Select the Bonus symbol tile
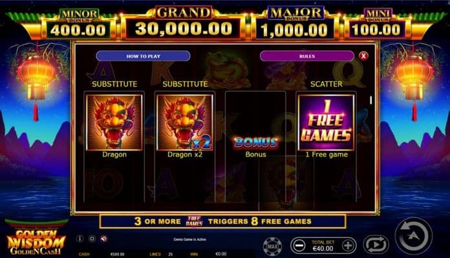Viewport: 450px width, 258px height. [x=255, y=143]
